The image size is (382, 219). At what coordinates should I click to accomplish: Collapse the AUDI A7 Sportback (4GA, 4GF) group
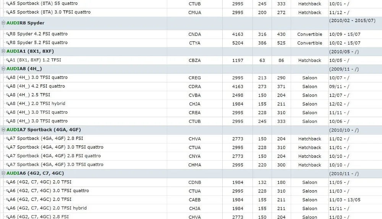point(3,130)
